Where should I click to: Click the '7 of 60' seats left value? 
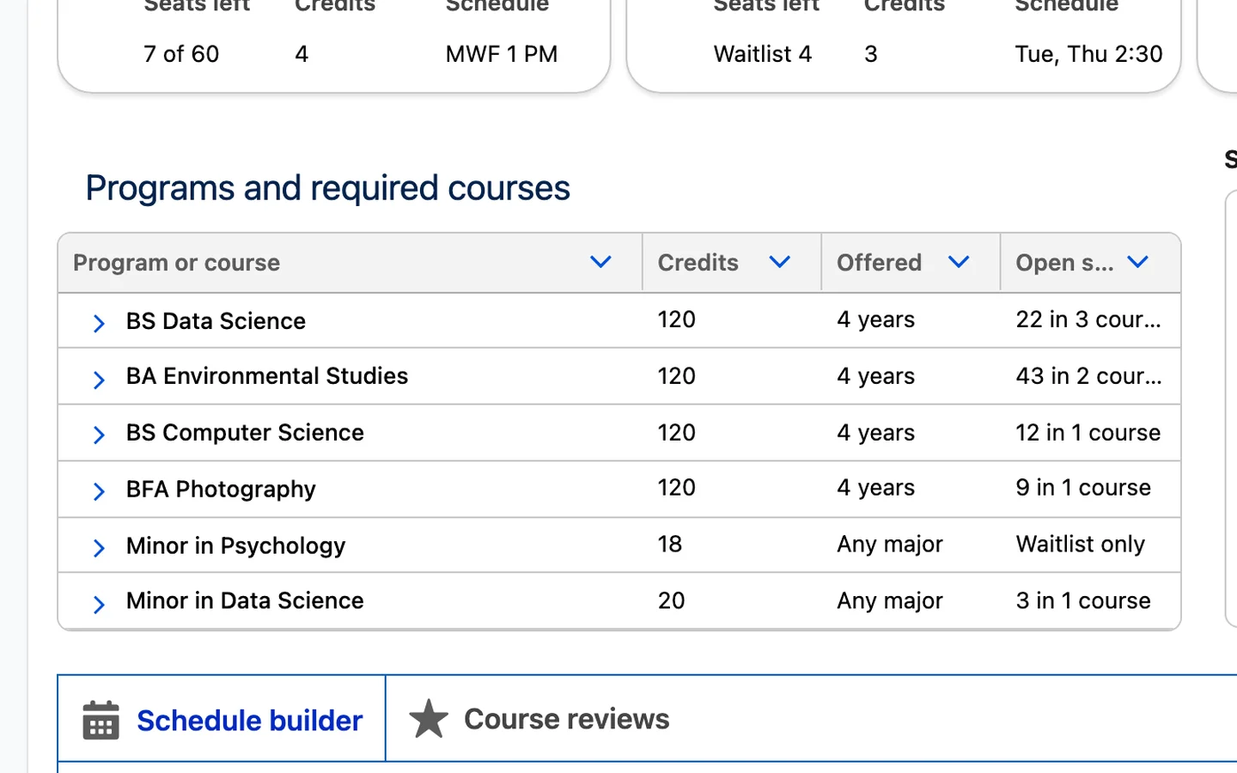tap(181, 54)
